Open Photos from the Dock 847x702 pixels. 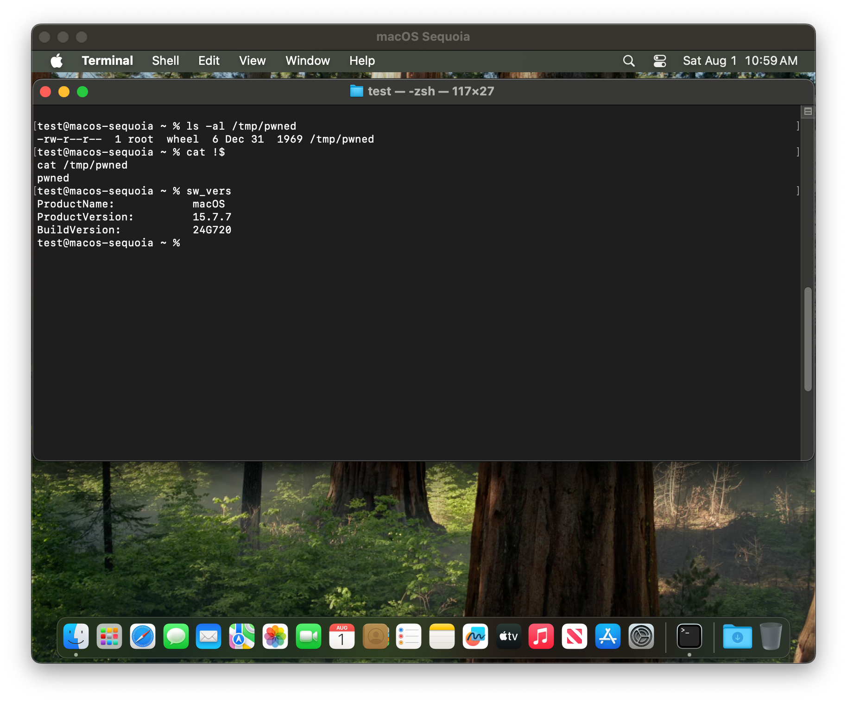[x=275, y=636]
